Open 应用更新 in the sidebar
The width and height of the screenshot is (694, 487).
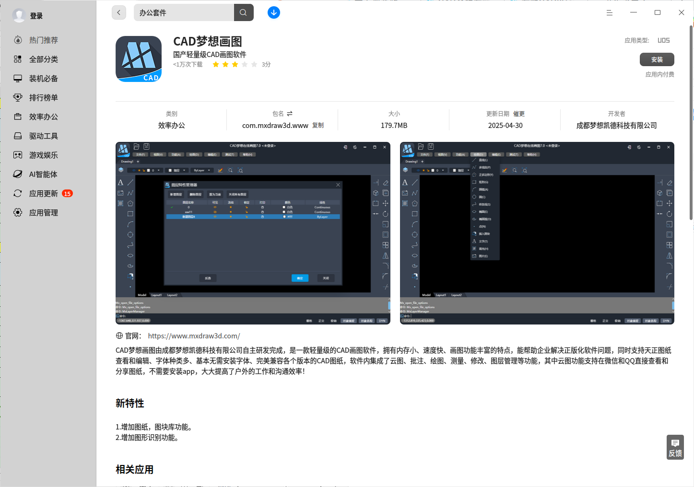click(x=43, y=193)
